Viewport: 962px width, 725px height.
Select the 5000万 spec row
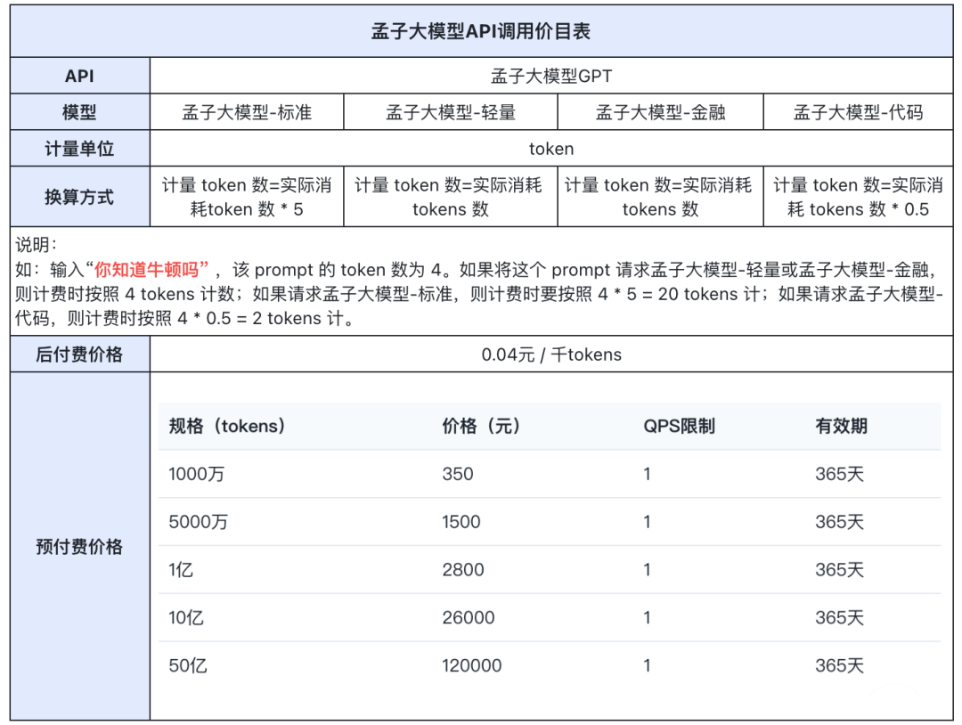[x=550, y=521]
